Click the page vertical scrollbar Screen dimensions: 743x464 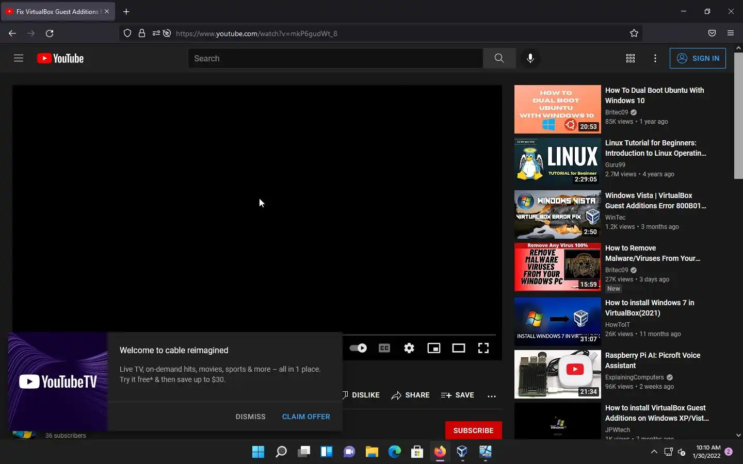[738, 116]
